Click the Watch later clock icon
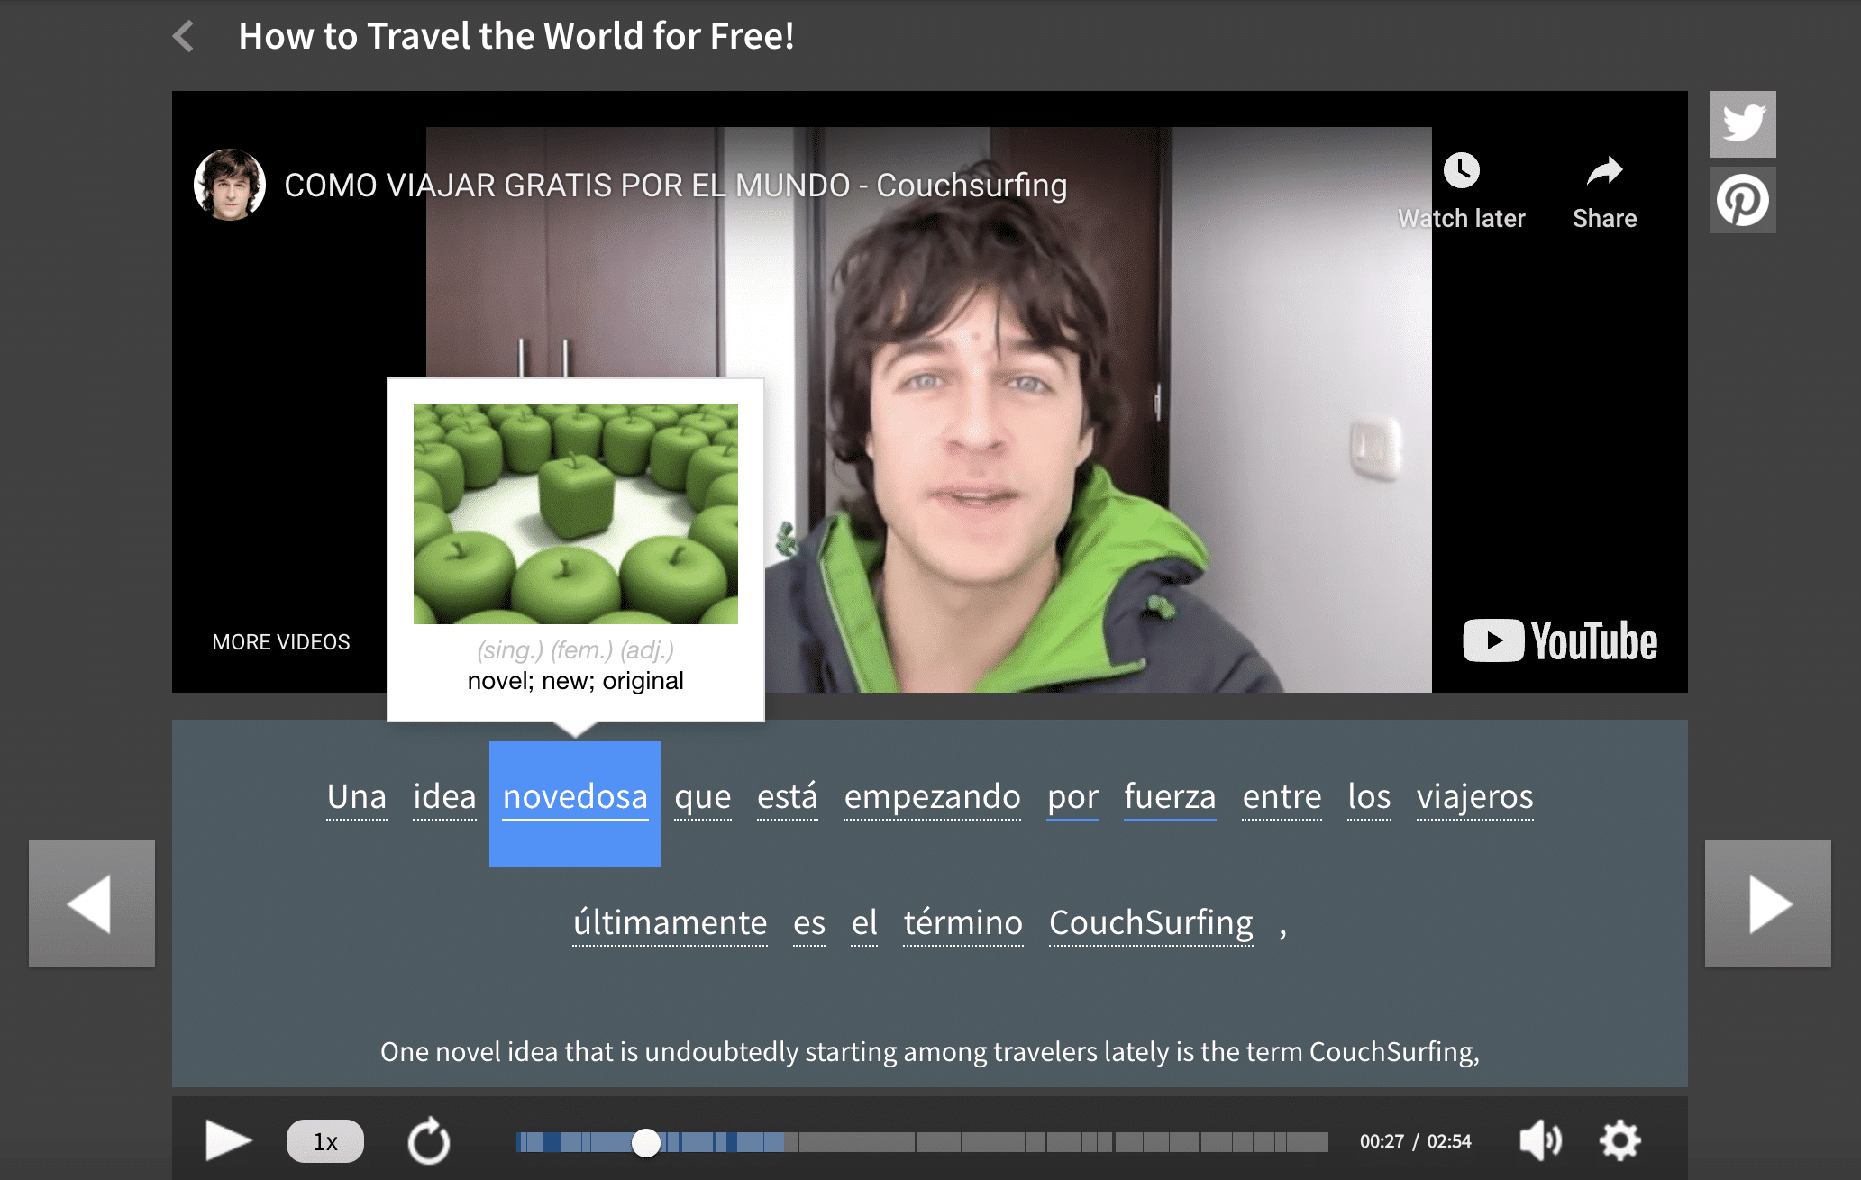 (1461, 170)
